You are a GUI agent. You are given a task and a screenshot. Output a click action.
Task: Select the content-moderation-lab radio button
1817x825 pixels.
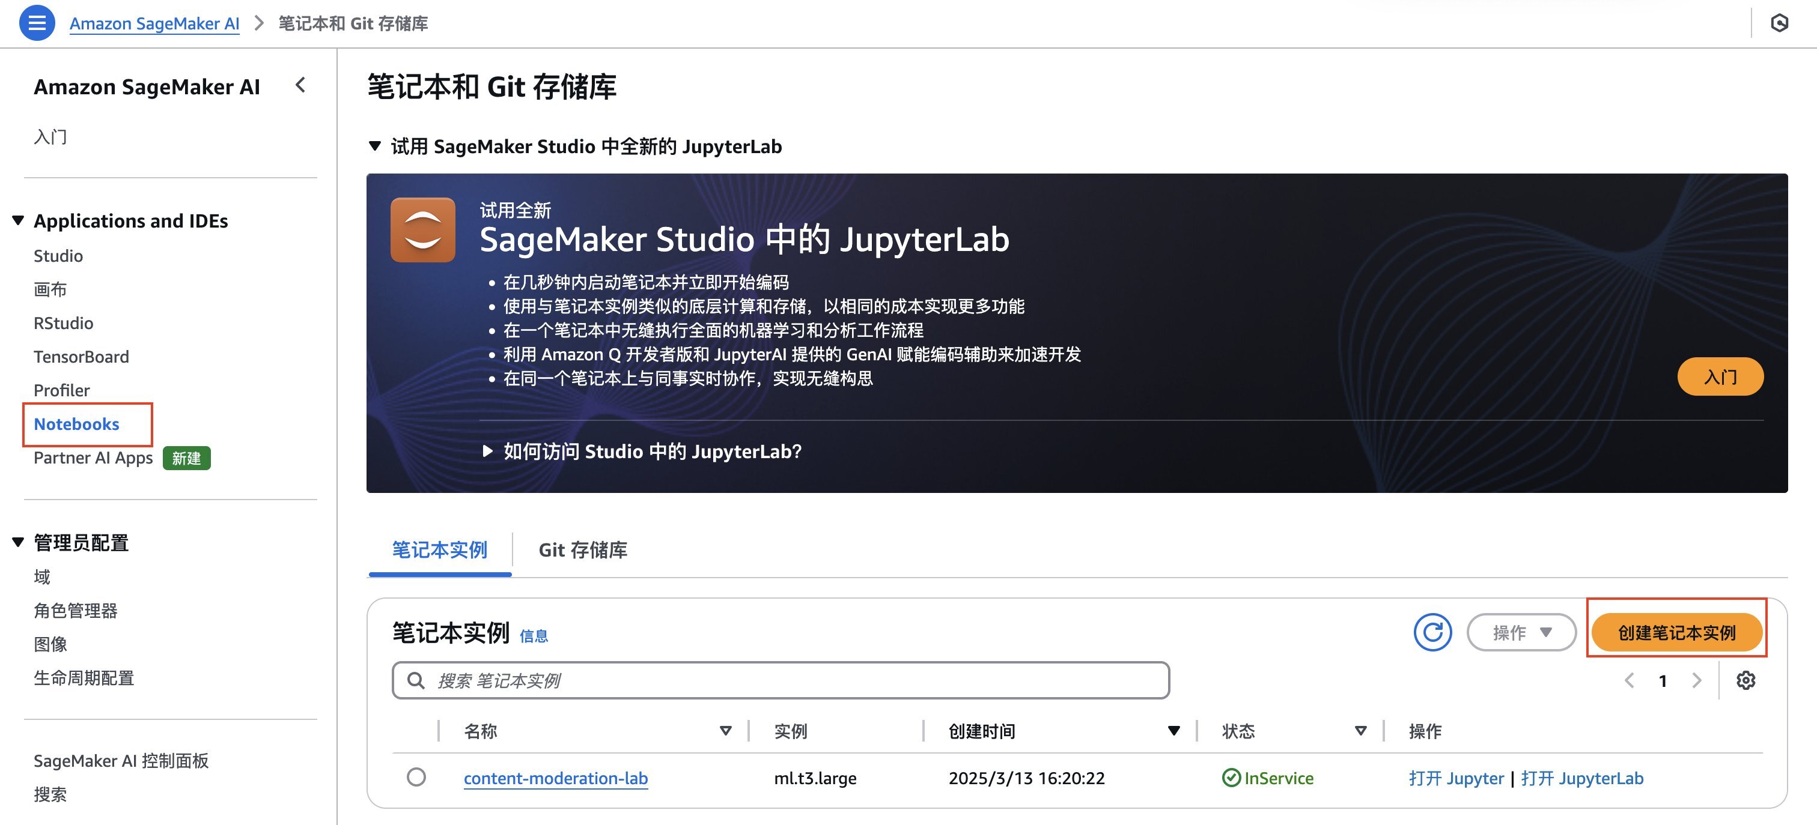pos(416,777)
